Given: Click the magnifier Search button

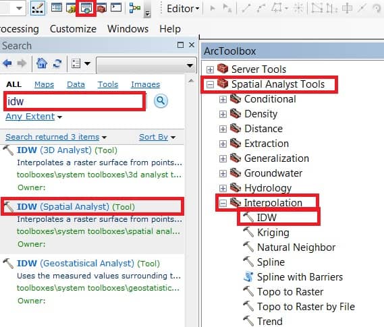Looking at the screenshot, I should click(x=161, y=100).
